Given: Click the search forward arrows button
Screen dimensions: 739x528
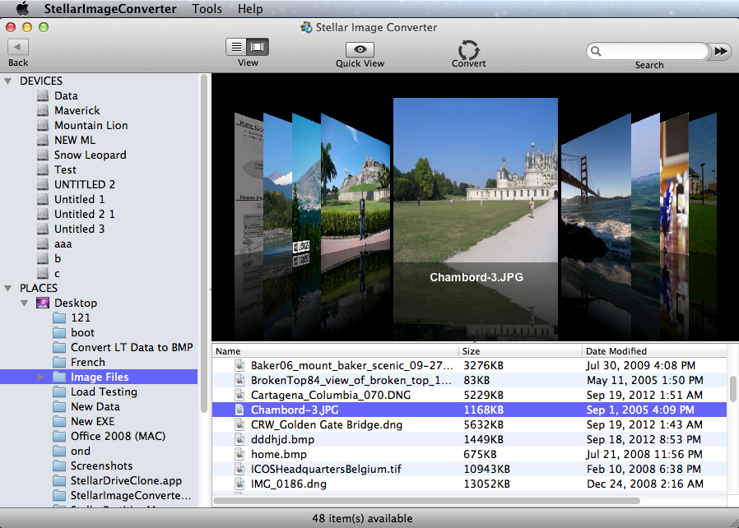Looking at the screenshot, I should pos(721,51).
